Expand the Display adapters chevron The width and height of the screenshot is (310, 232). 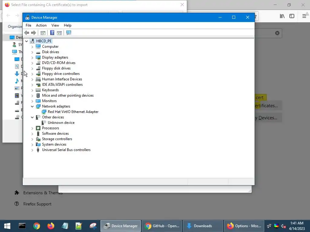coord(32,58)
